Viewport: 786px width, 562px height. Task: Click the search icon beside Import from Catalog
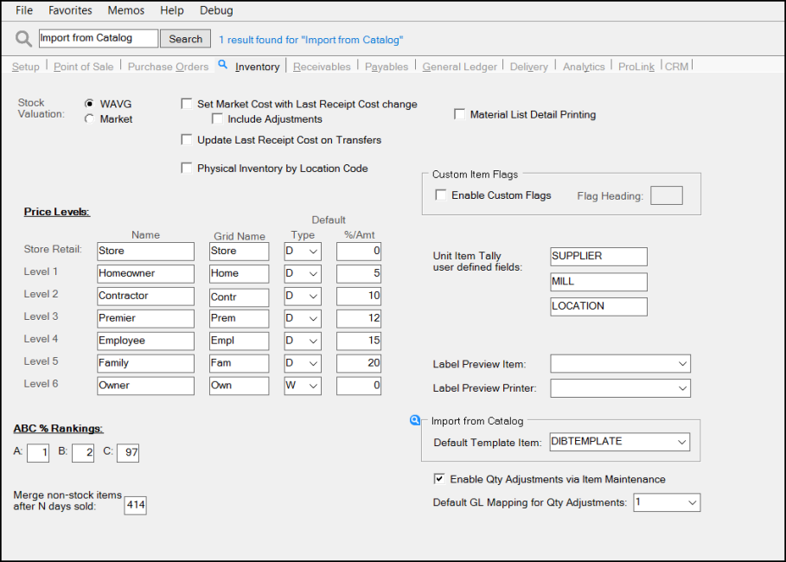pyautogui.click(x=415, y=421)
